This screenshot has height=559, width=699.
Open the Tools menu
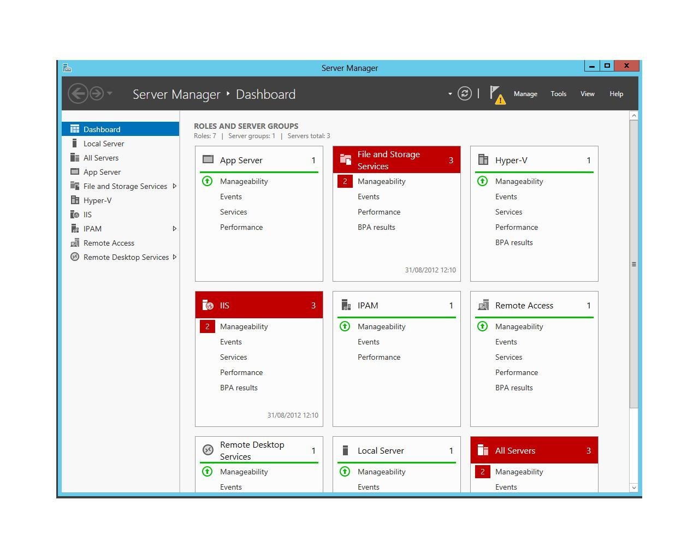point(558,94)
